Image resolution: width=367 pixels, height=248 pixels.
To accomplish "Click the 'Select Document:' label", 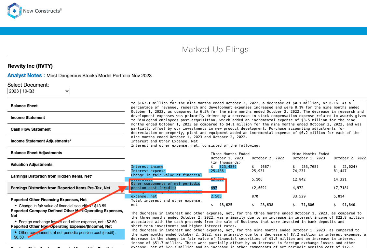I will click(28, 85).
